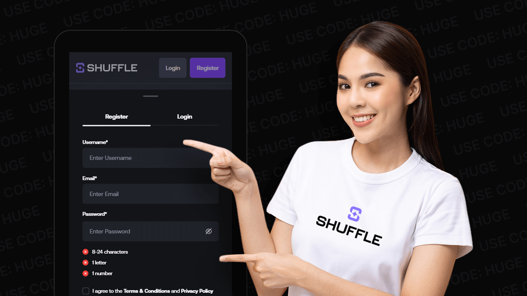Click the Login button in the header
This screenshot has height=296, width=527.
pyautogui.click(x=173, y=68)
